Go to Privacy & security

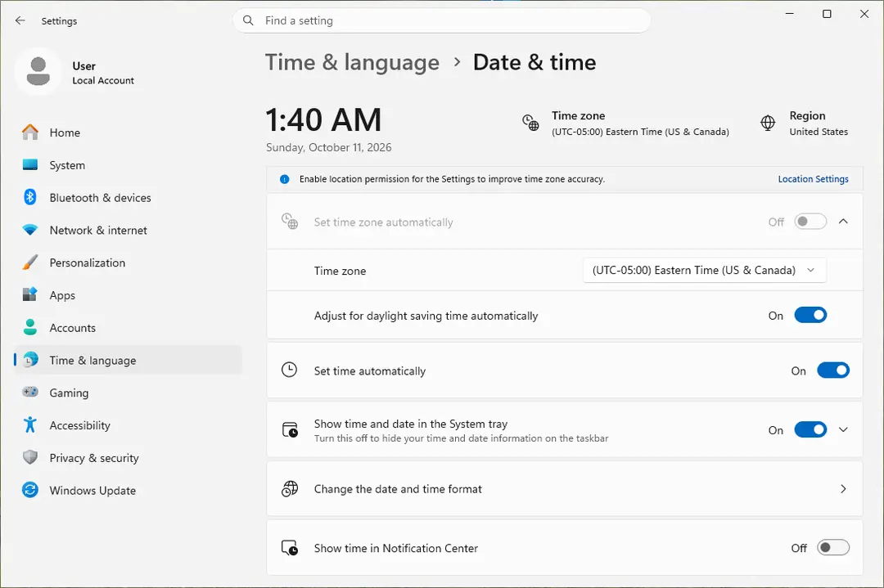(x=128, y=458)
